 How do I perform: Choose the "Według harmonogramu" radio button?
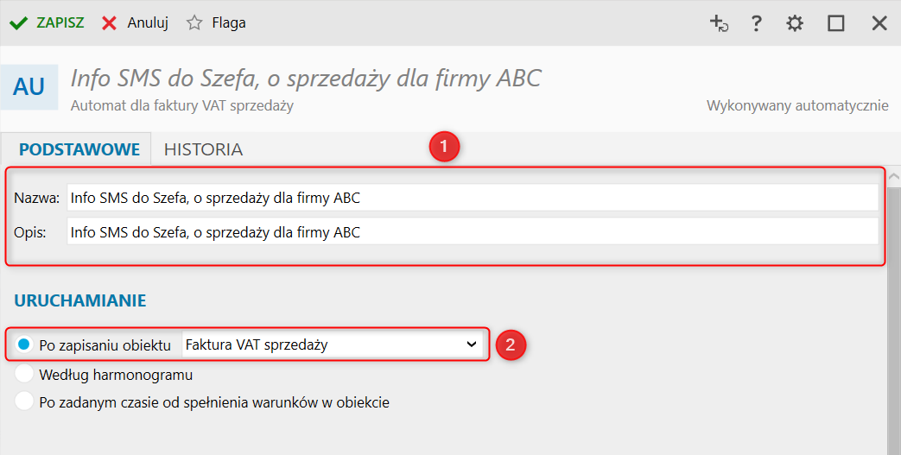(24, 375)
